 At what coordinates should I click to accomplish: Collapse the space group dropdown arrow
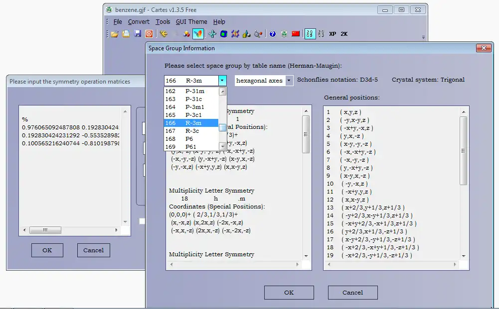coord(222,81)
